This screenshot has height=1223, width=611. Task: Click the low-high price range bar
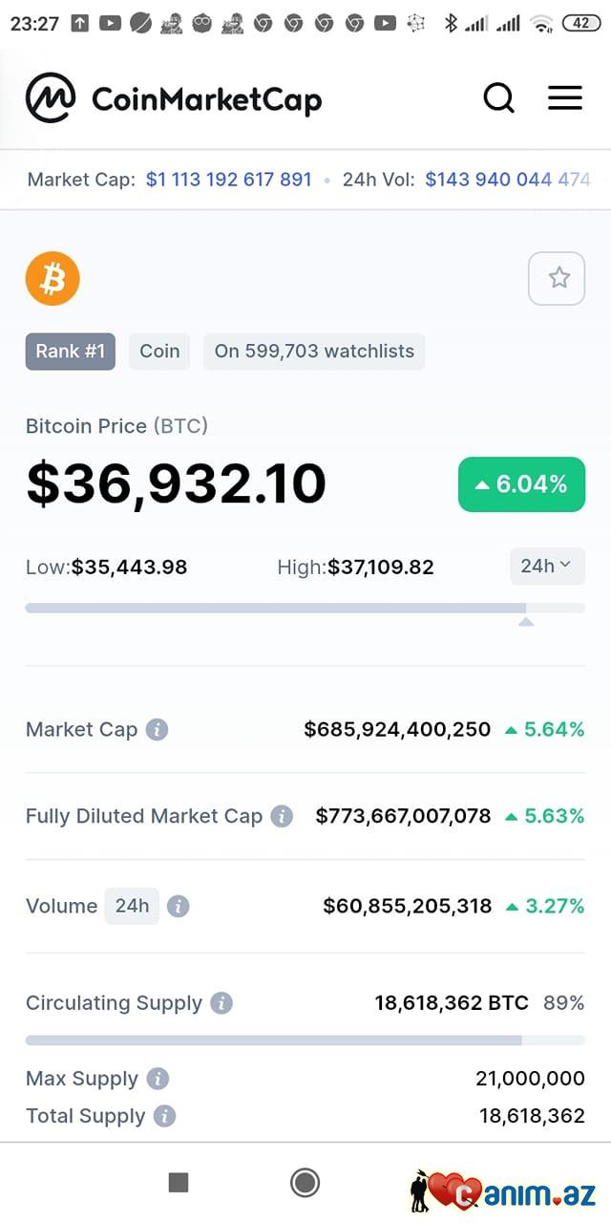tap(305, 608)
